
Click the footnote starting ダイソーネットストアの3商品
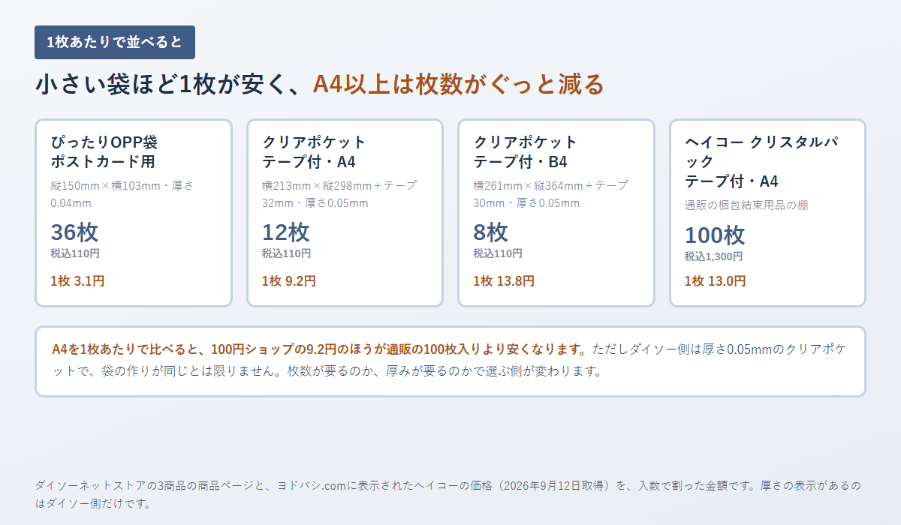[x=450, y=494]
